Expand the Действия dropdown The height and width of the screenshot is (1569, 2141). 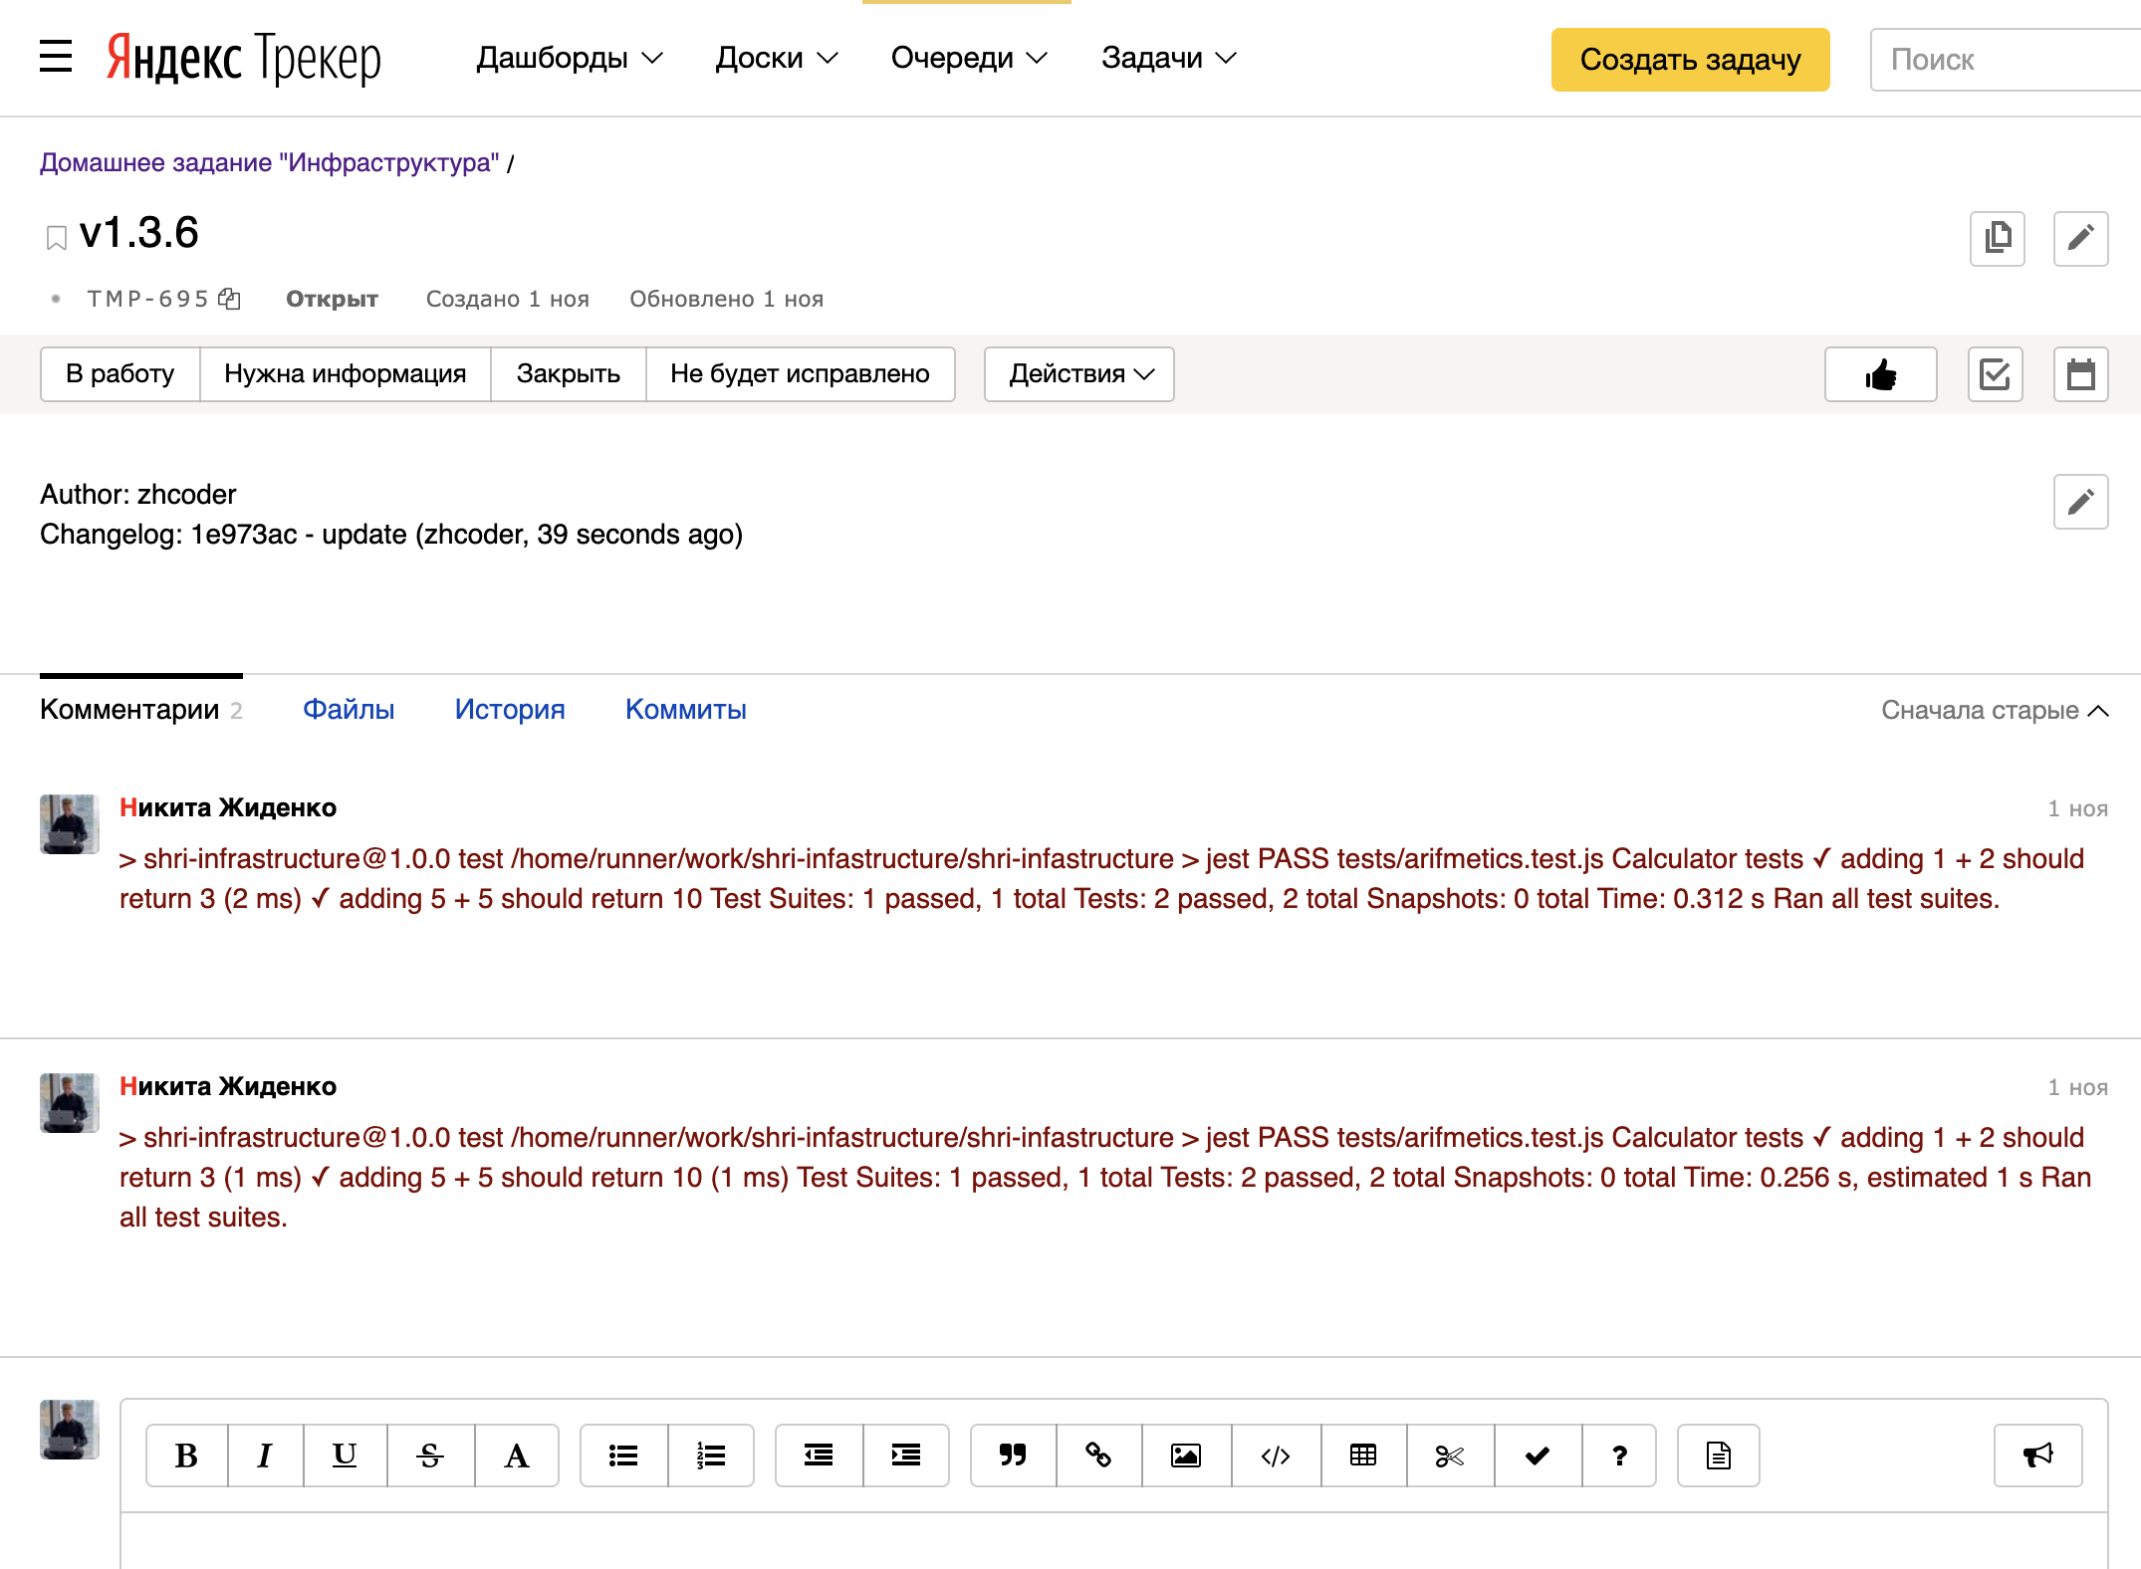(1078, 374)
